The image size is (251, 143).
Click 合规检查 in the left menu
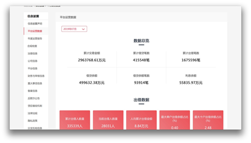[32, 46]
